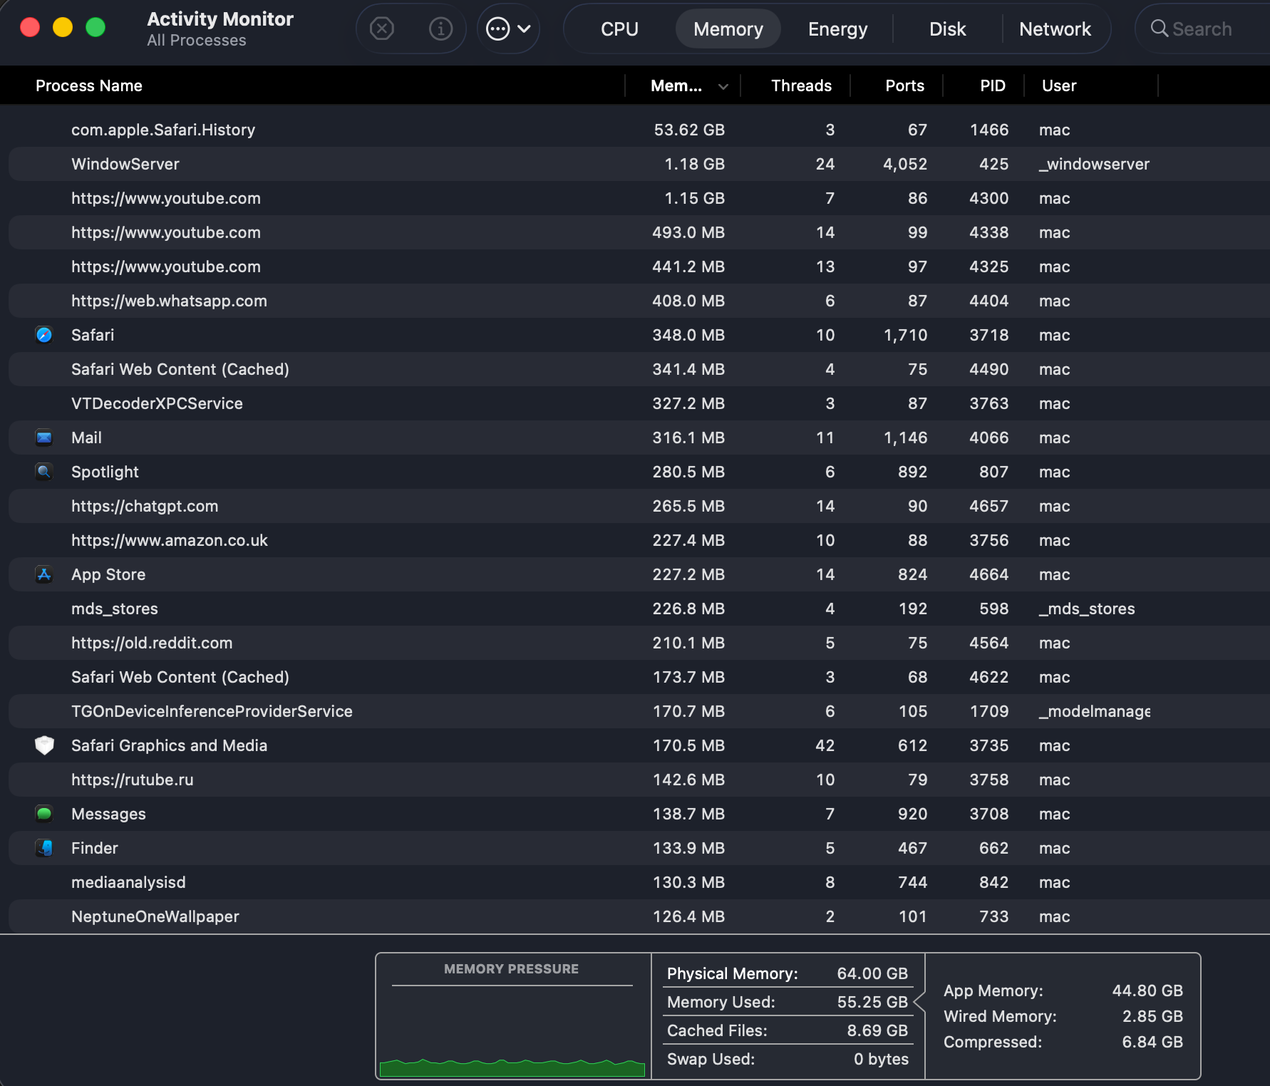Viewport: 1270px width, 1086px height.
Task: Click the Messages green bubble icon
Action: pos(44,814)
